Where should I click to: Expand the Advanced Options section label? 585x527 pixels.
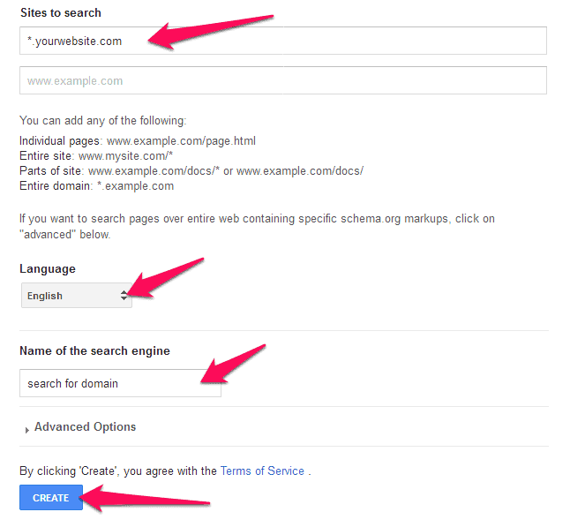coord(86,427)
